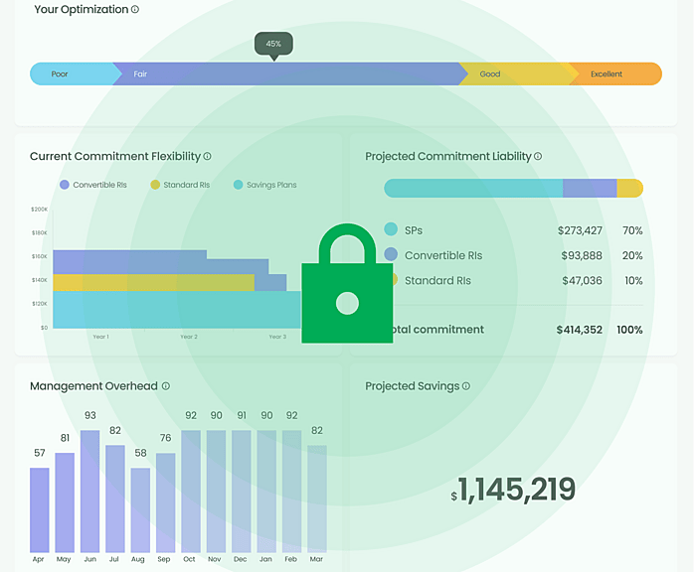Select the Poor segment of optimization bar
The width and height of the screenshot is (694, 572).
(x=73, y=73)
